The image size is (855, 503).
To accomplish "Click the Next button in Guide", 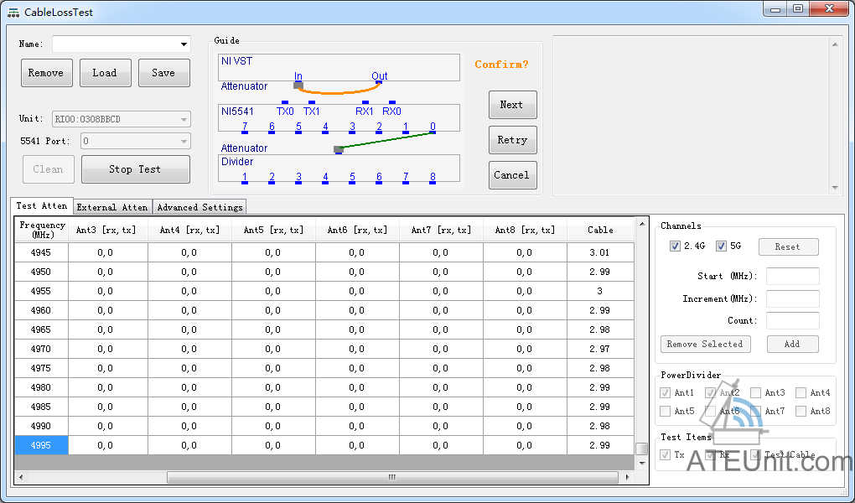I will coord(512,105).
